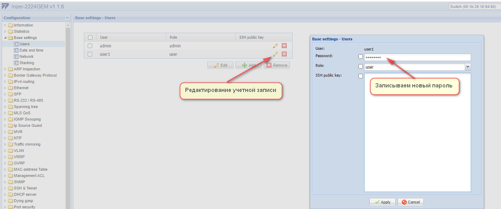Click into the Password input field
This screenshot has height=209, width=501.
pos(417,57)
